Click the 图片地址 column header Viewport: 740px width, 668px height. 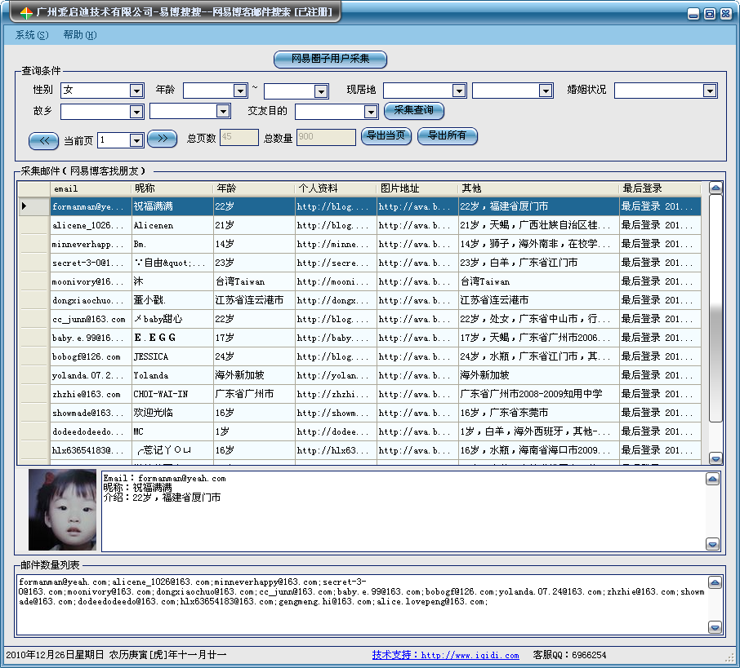coord(417,188)
